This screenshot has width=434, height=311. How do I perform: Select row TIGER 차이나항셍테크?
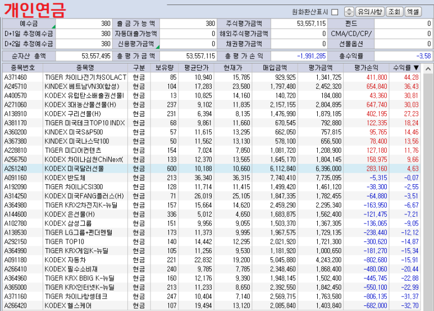[x=211, y=296]
